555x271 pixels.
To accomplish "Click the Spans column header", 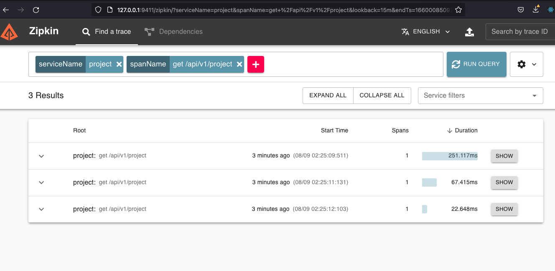I will [400, 131].
